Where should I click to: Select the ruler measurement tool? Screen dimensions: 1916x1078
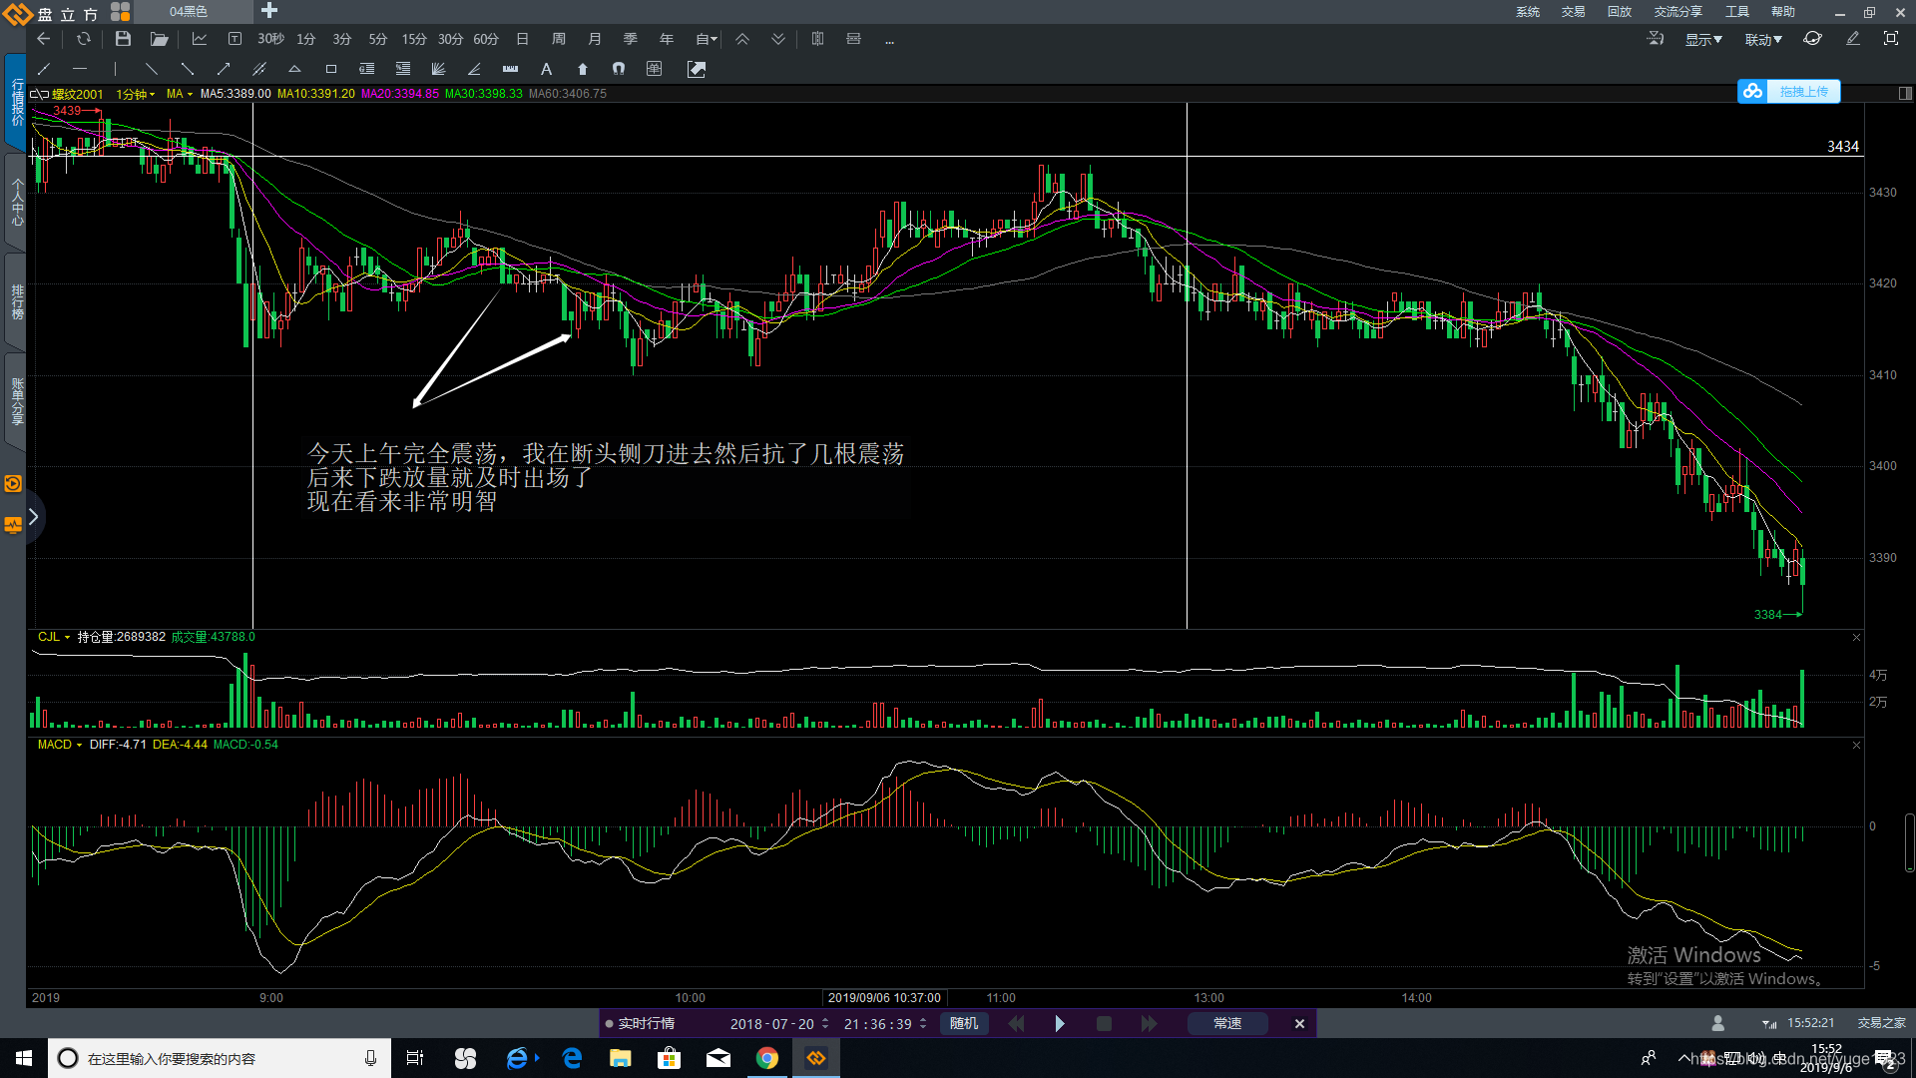[510, 69]
